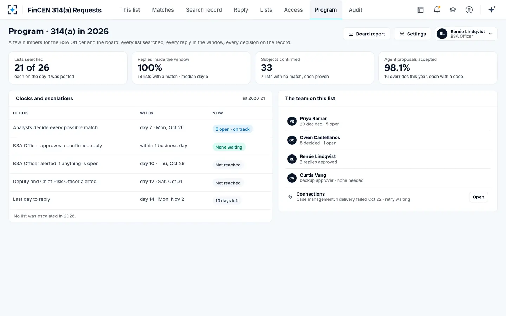The width and height of the screenshot is (506, 316).
Task: Click the '10 days left' badge
Action: coord(227,201)
